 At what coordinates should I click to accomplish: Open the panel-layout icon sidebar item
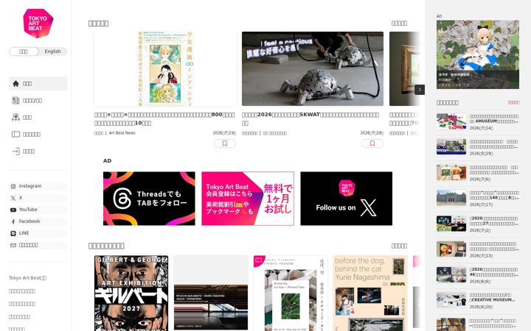[38, 134]
